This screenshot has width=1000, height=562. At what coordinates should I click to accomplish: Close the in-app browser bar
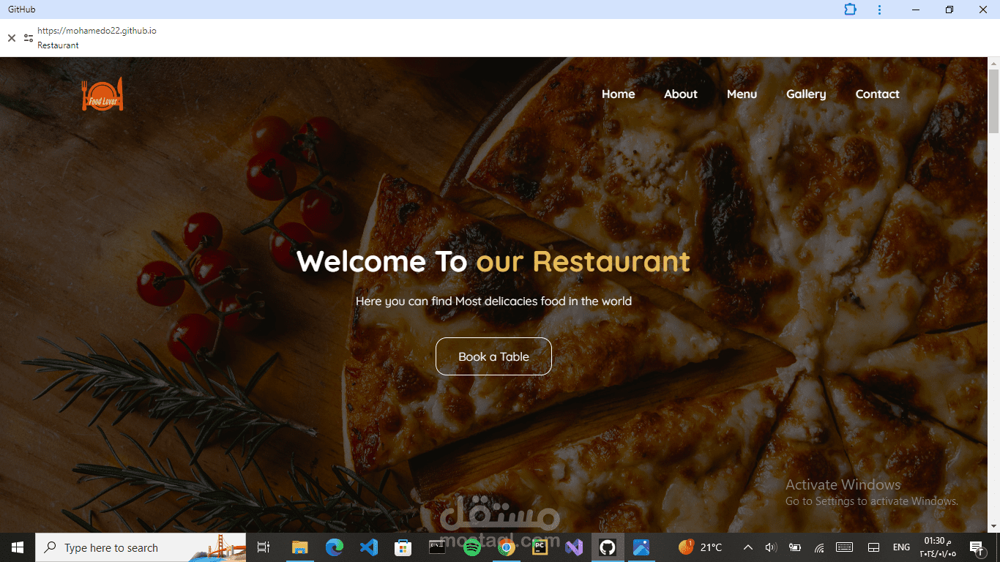pyautogui.click(x=12, y=38)
